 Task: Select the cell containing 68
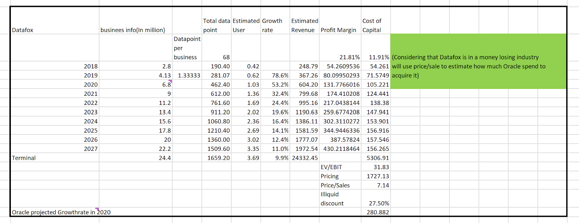216,48
